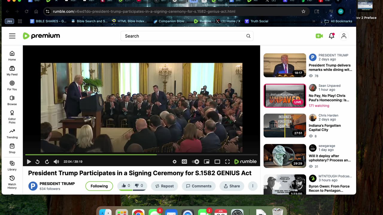Open Chrome profile avatar M
The width and height of the screenshot is (383, 215).
point(341,11)
